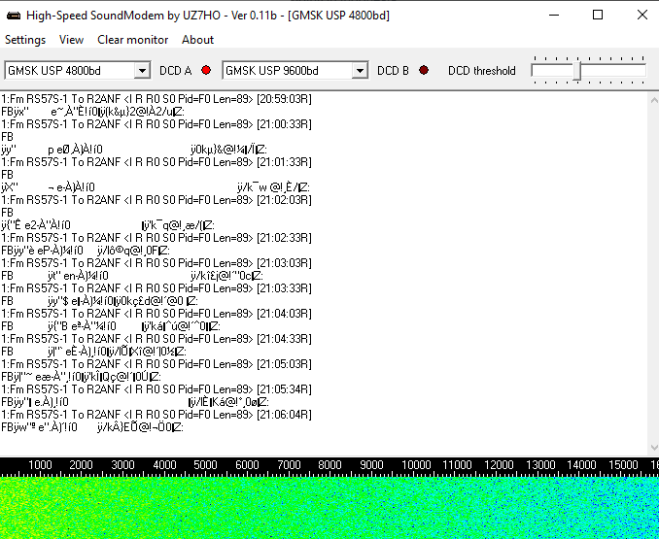
Task: Select the packet line stamped 20:59:03R
Action: 156,99
